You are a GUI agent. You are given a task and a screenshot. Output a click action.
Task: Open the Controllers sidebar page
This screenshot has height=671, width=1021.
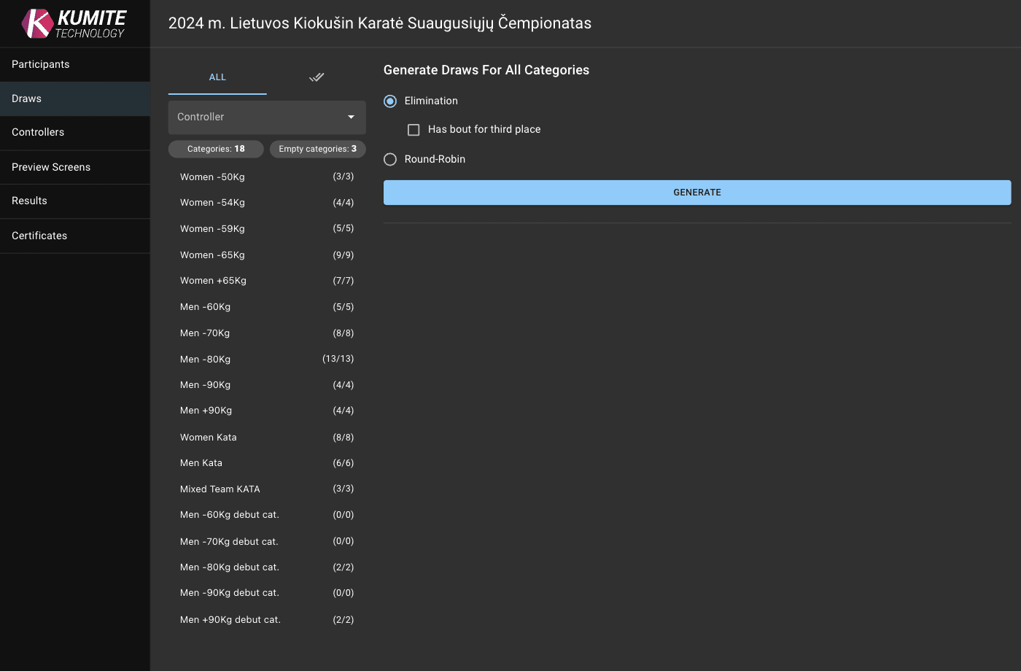pos(38,133)
